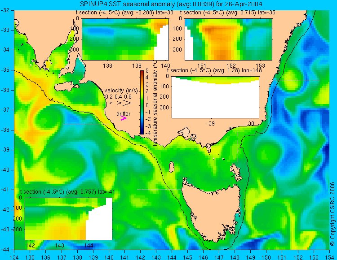Click the lat=-41 section header text

(x=67, y=191)
